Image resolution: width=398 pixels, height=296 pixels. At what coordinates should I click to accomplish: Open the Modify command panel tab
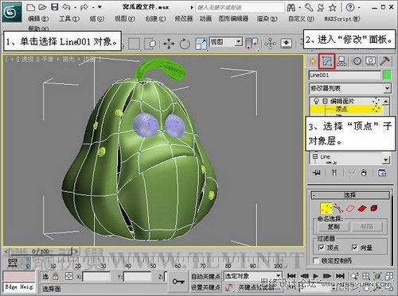[327, 61]
